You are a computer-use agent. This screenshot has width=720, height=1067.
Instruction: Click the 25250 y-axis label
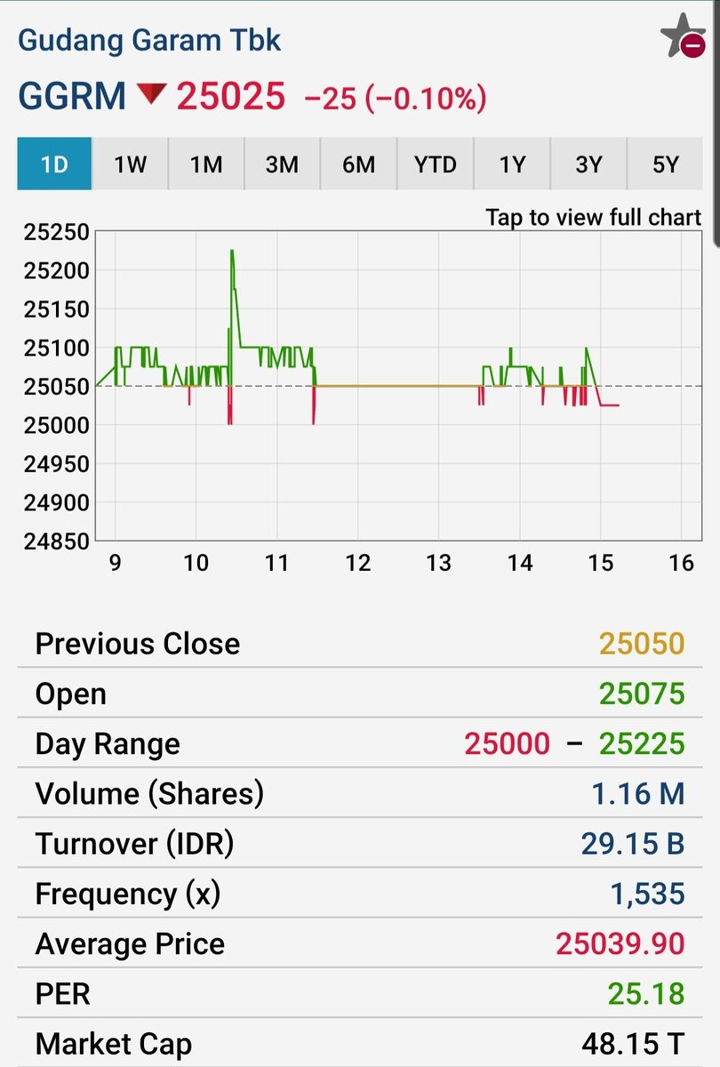55,233
